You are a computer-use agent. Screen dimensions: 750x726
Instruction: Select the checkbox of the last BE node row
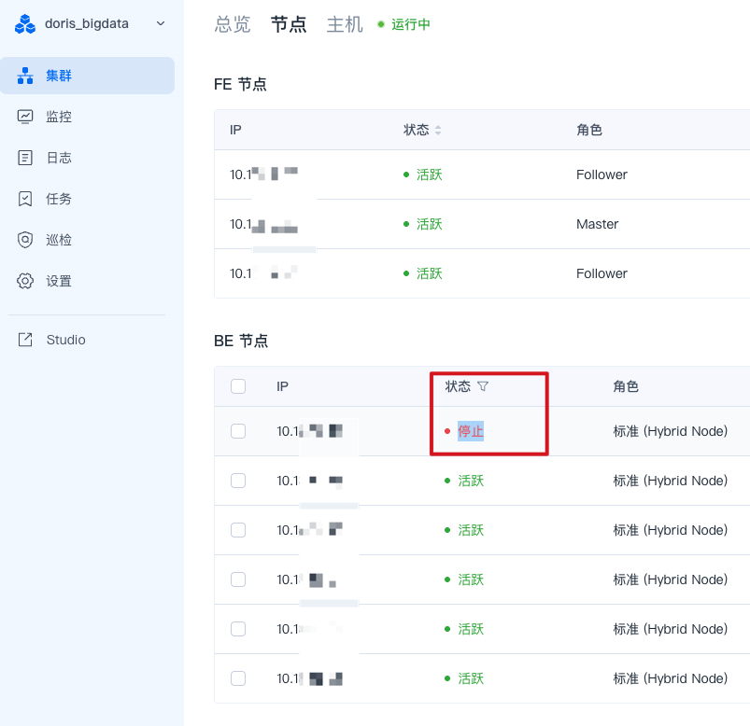coord(238,678)
